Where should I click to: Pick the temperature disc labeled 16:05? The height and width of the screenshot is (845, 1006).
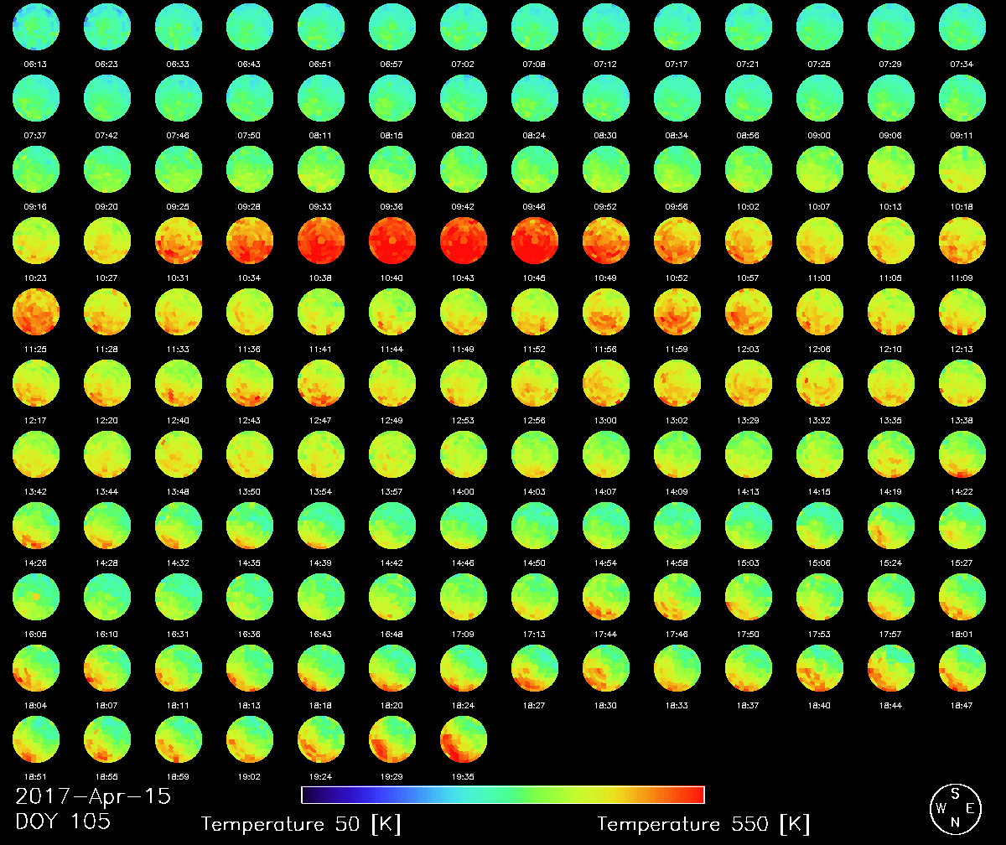pos(36,597)
